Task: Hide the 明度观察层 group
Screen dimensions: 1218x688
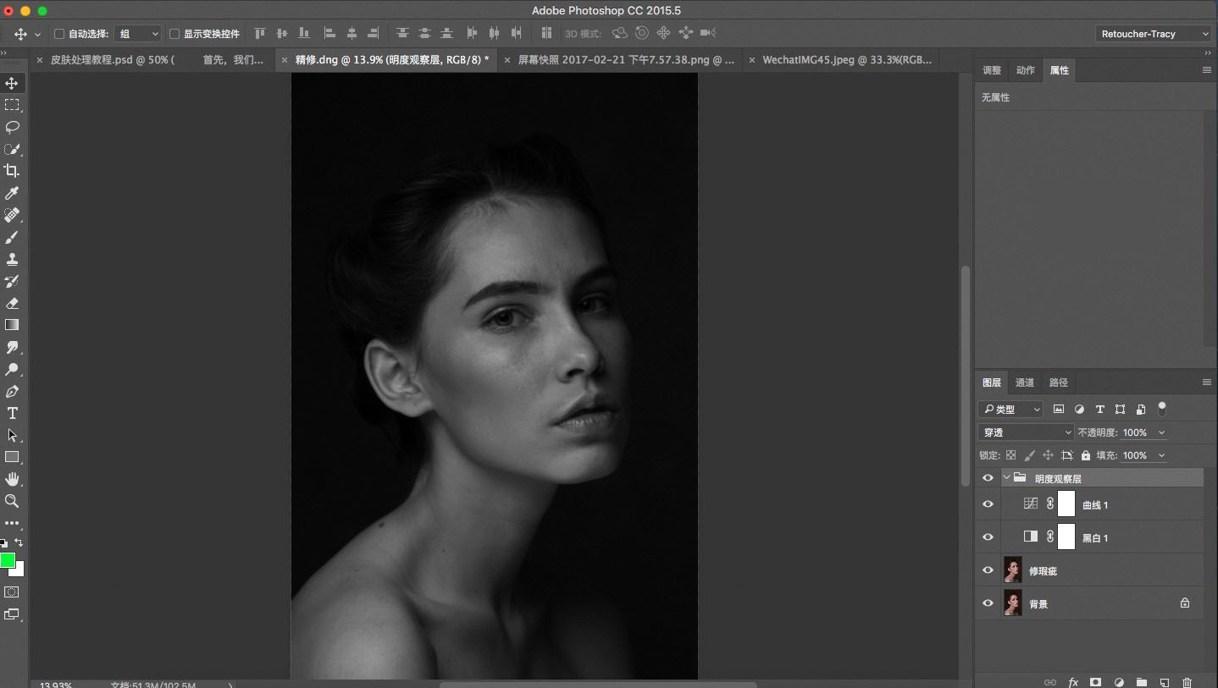Action: tap(988, 478)
